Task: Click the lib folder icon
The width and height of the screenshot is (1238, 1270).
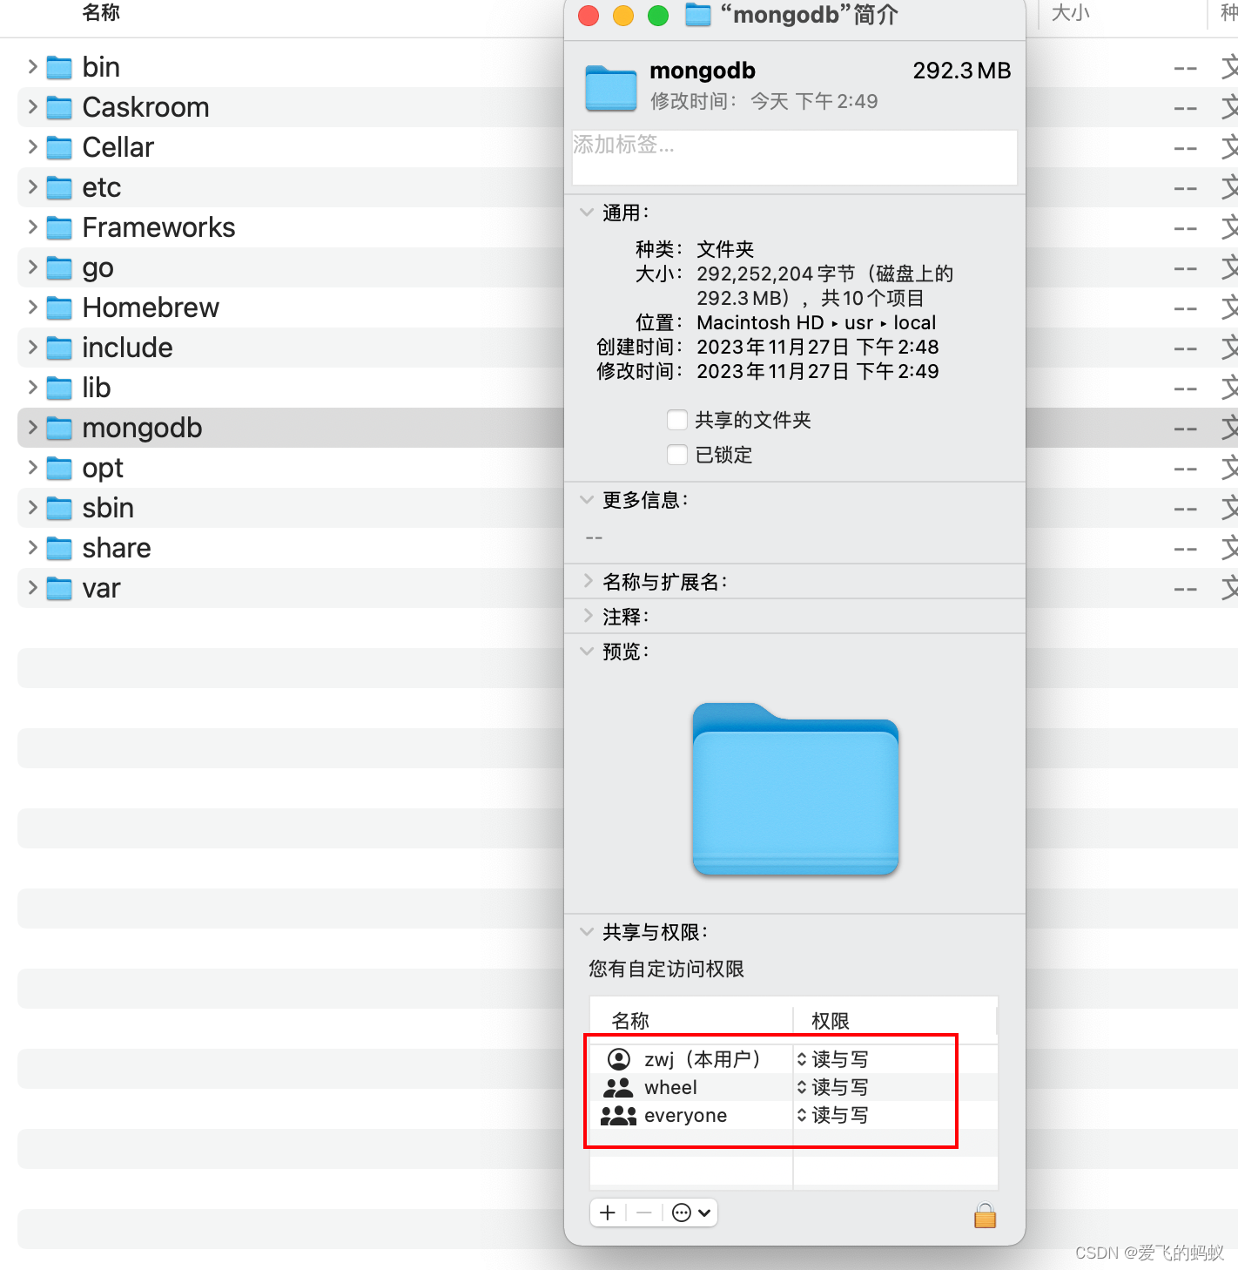Action: click(59, 388)
